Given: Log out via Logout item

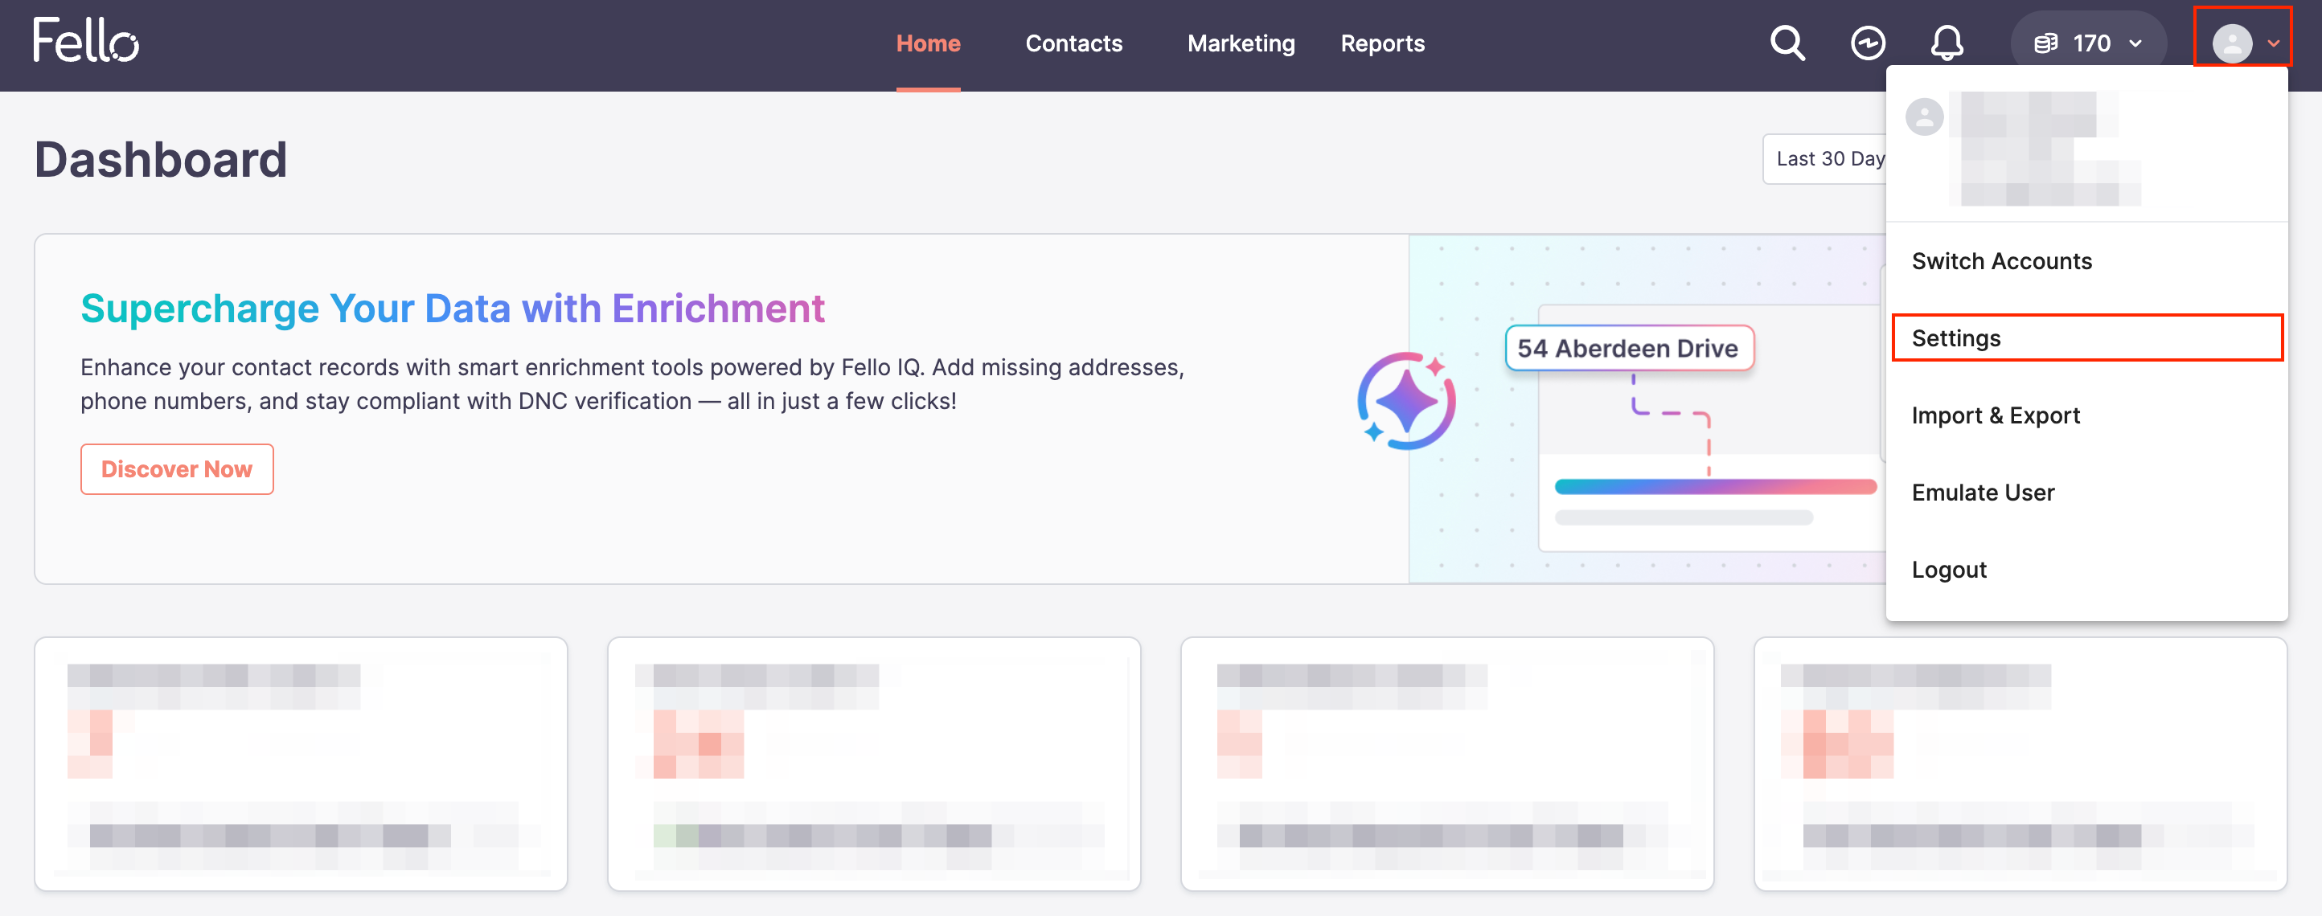Looking at the screenshot, I should point(2086,569).
